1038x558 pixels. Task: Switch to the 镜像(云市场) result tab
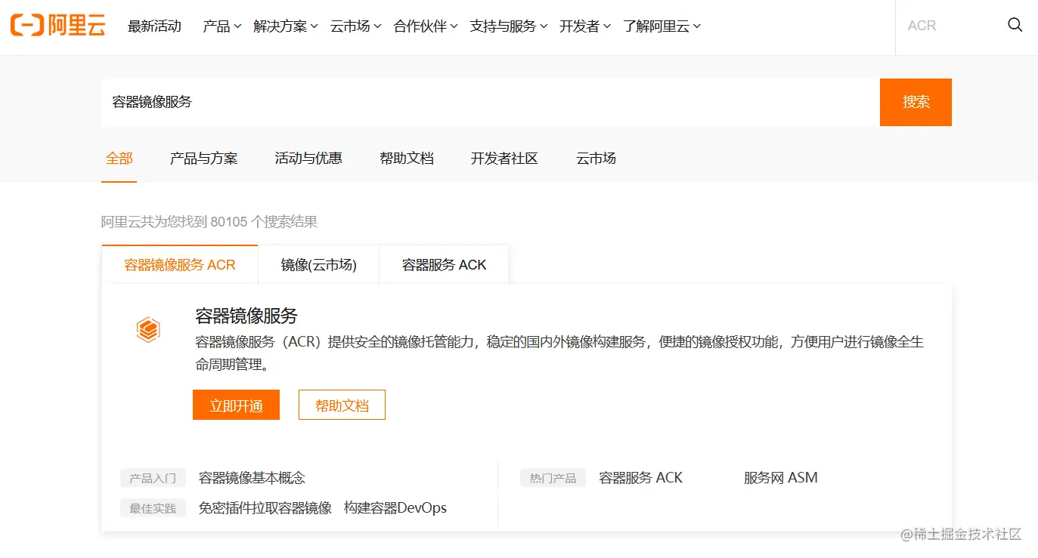[x=318, y=264]
